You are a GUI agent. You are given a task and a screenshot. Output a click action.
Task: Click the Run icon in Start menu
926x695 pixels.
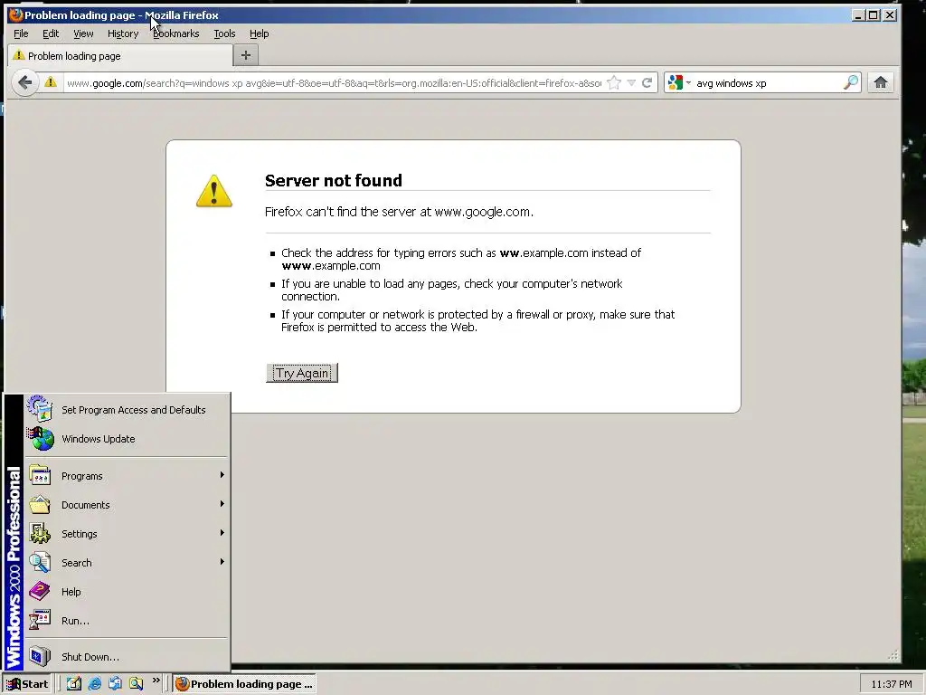click(x=40, y=621)
